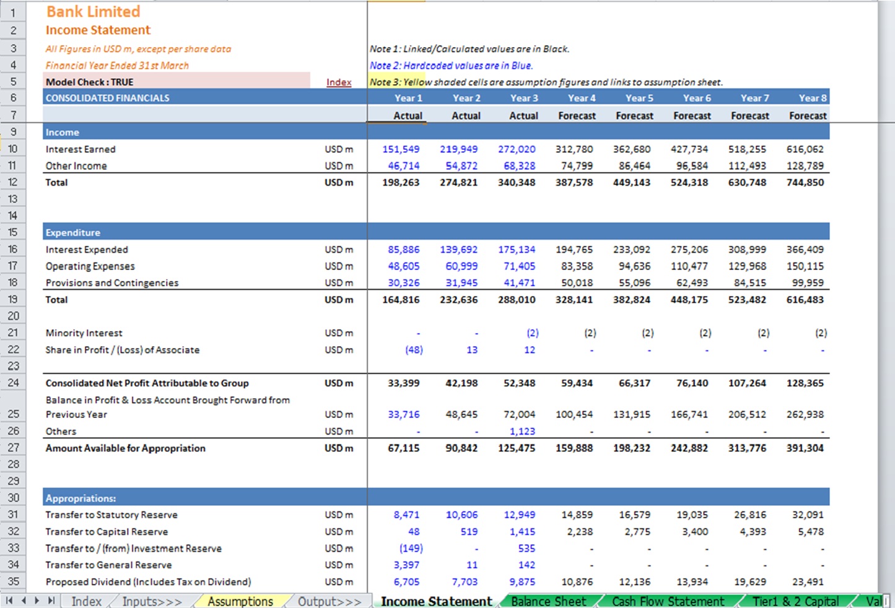Click Note 3 yellow shaded cells text

[546, 82]
